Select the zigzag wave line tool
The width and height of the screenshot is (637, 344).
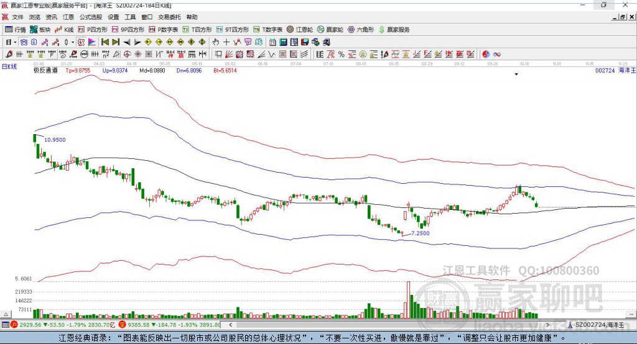(272, 55)
